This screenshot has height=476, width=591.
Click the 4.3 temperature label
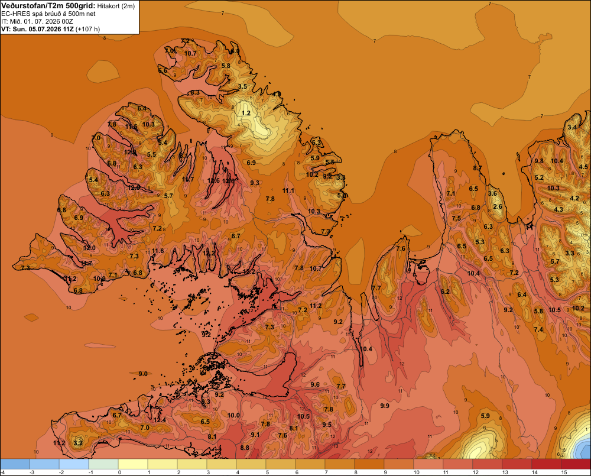click(x=558, y=209)
